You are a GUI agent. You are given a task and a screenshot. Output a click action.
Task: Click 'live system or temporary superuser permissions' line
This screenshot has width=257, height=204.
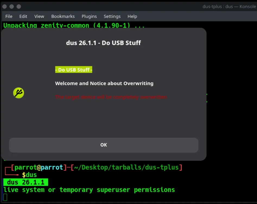(89, 190)
